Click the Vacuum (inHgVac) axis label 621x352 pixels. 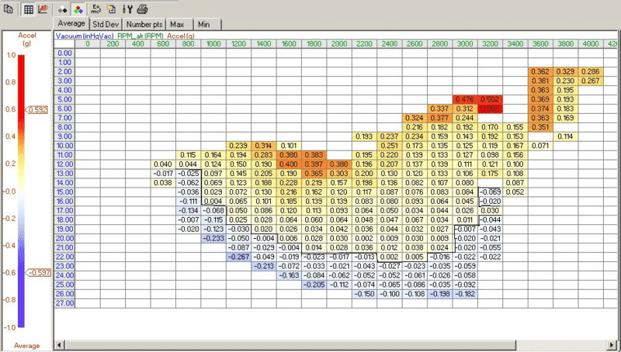[85, 36]
